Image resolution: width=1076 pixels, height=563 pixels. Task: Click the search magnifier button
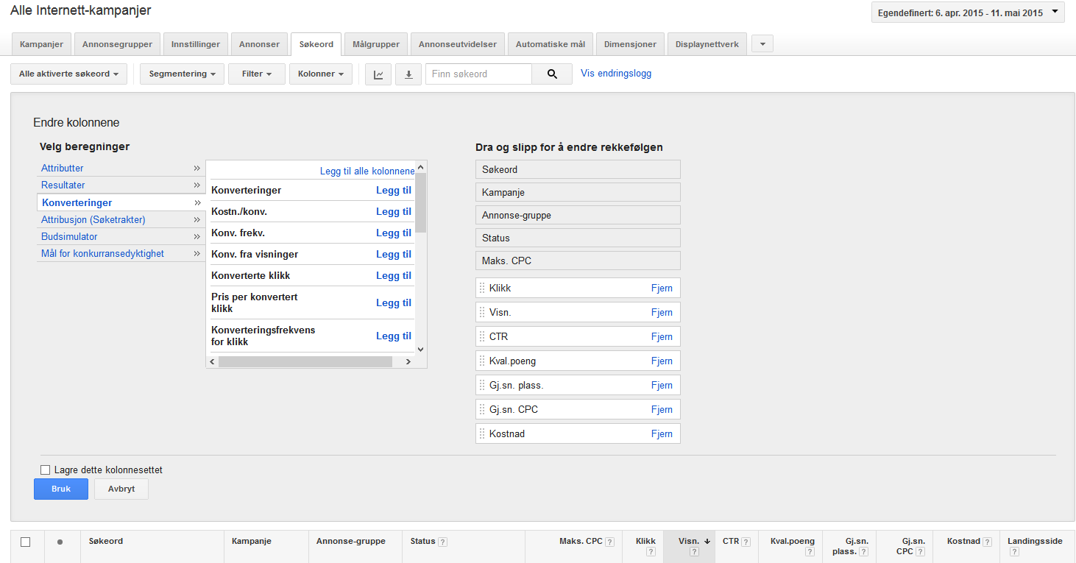pyautogui.click(x=552, y=74)
